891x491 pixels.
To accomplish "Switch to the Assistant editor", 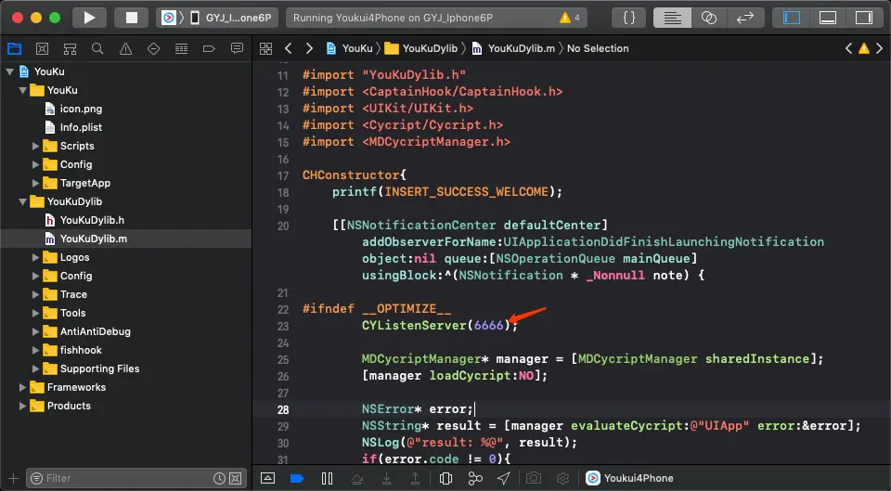I will (708, 18).
